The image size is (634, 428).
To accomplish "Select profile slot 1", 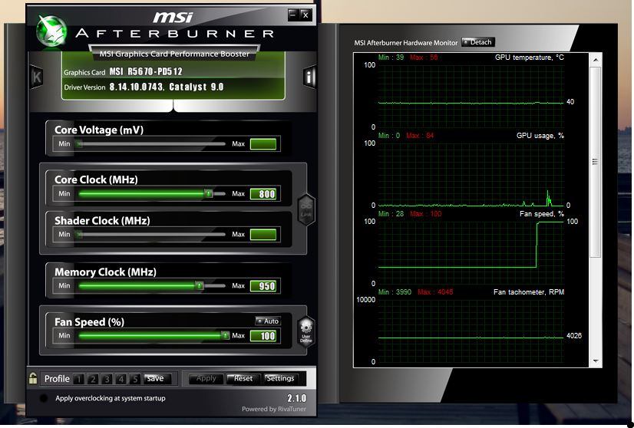I will tap(79, 379).
